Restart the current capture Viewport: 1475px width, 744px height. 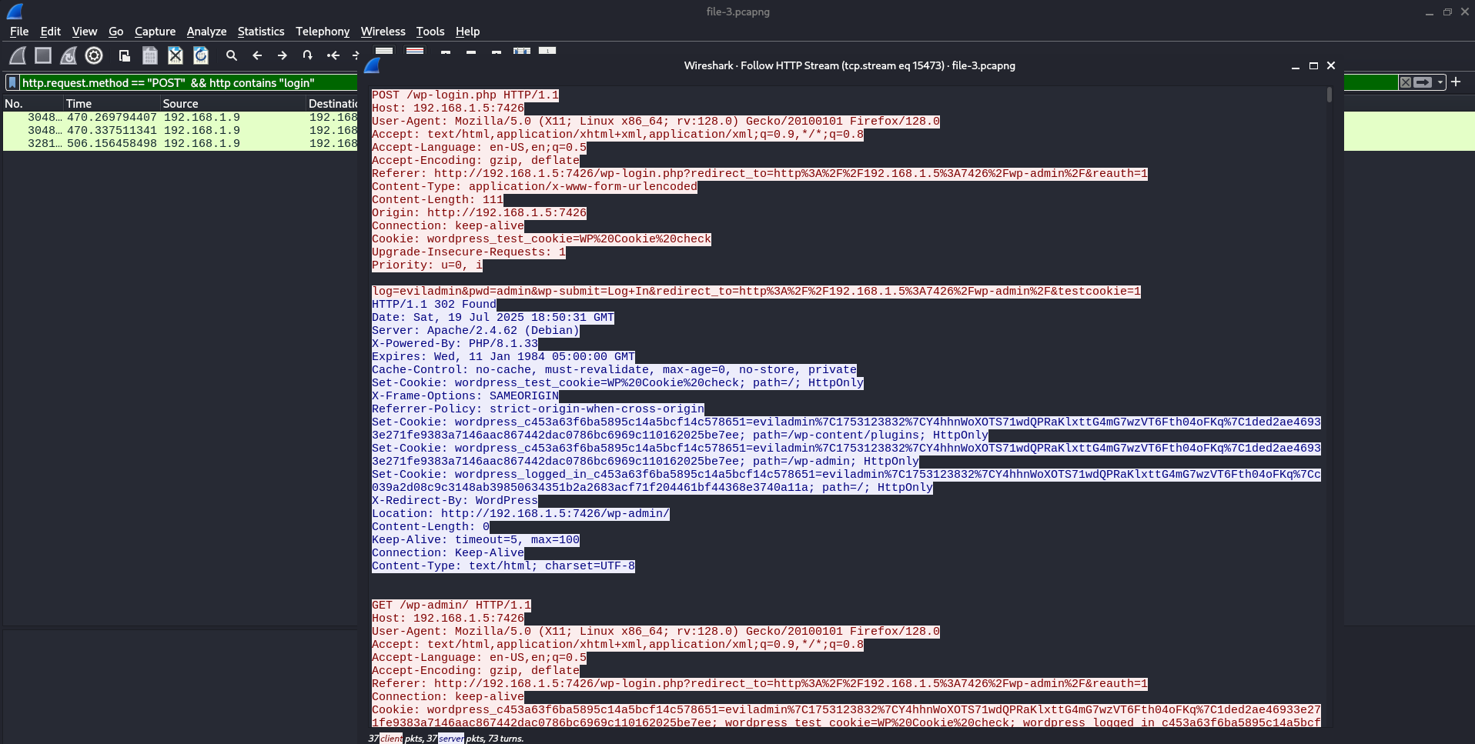69,55
